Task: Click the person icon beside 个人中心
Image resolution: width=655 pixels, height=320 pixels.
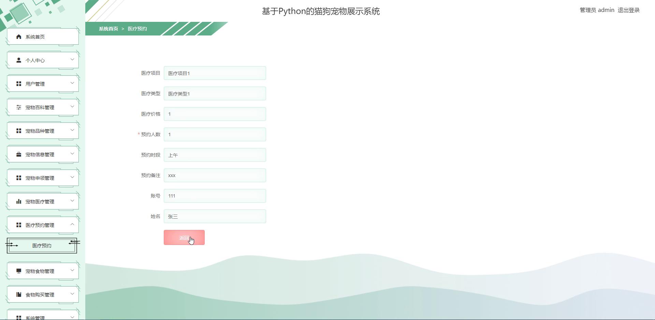Action: pos(19,60)
